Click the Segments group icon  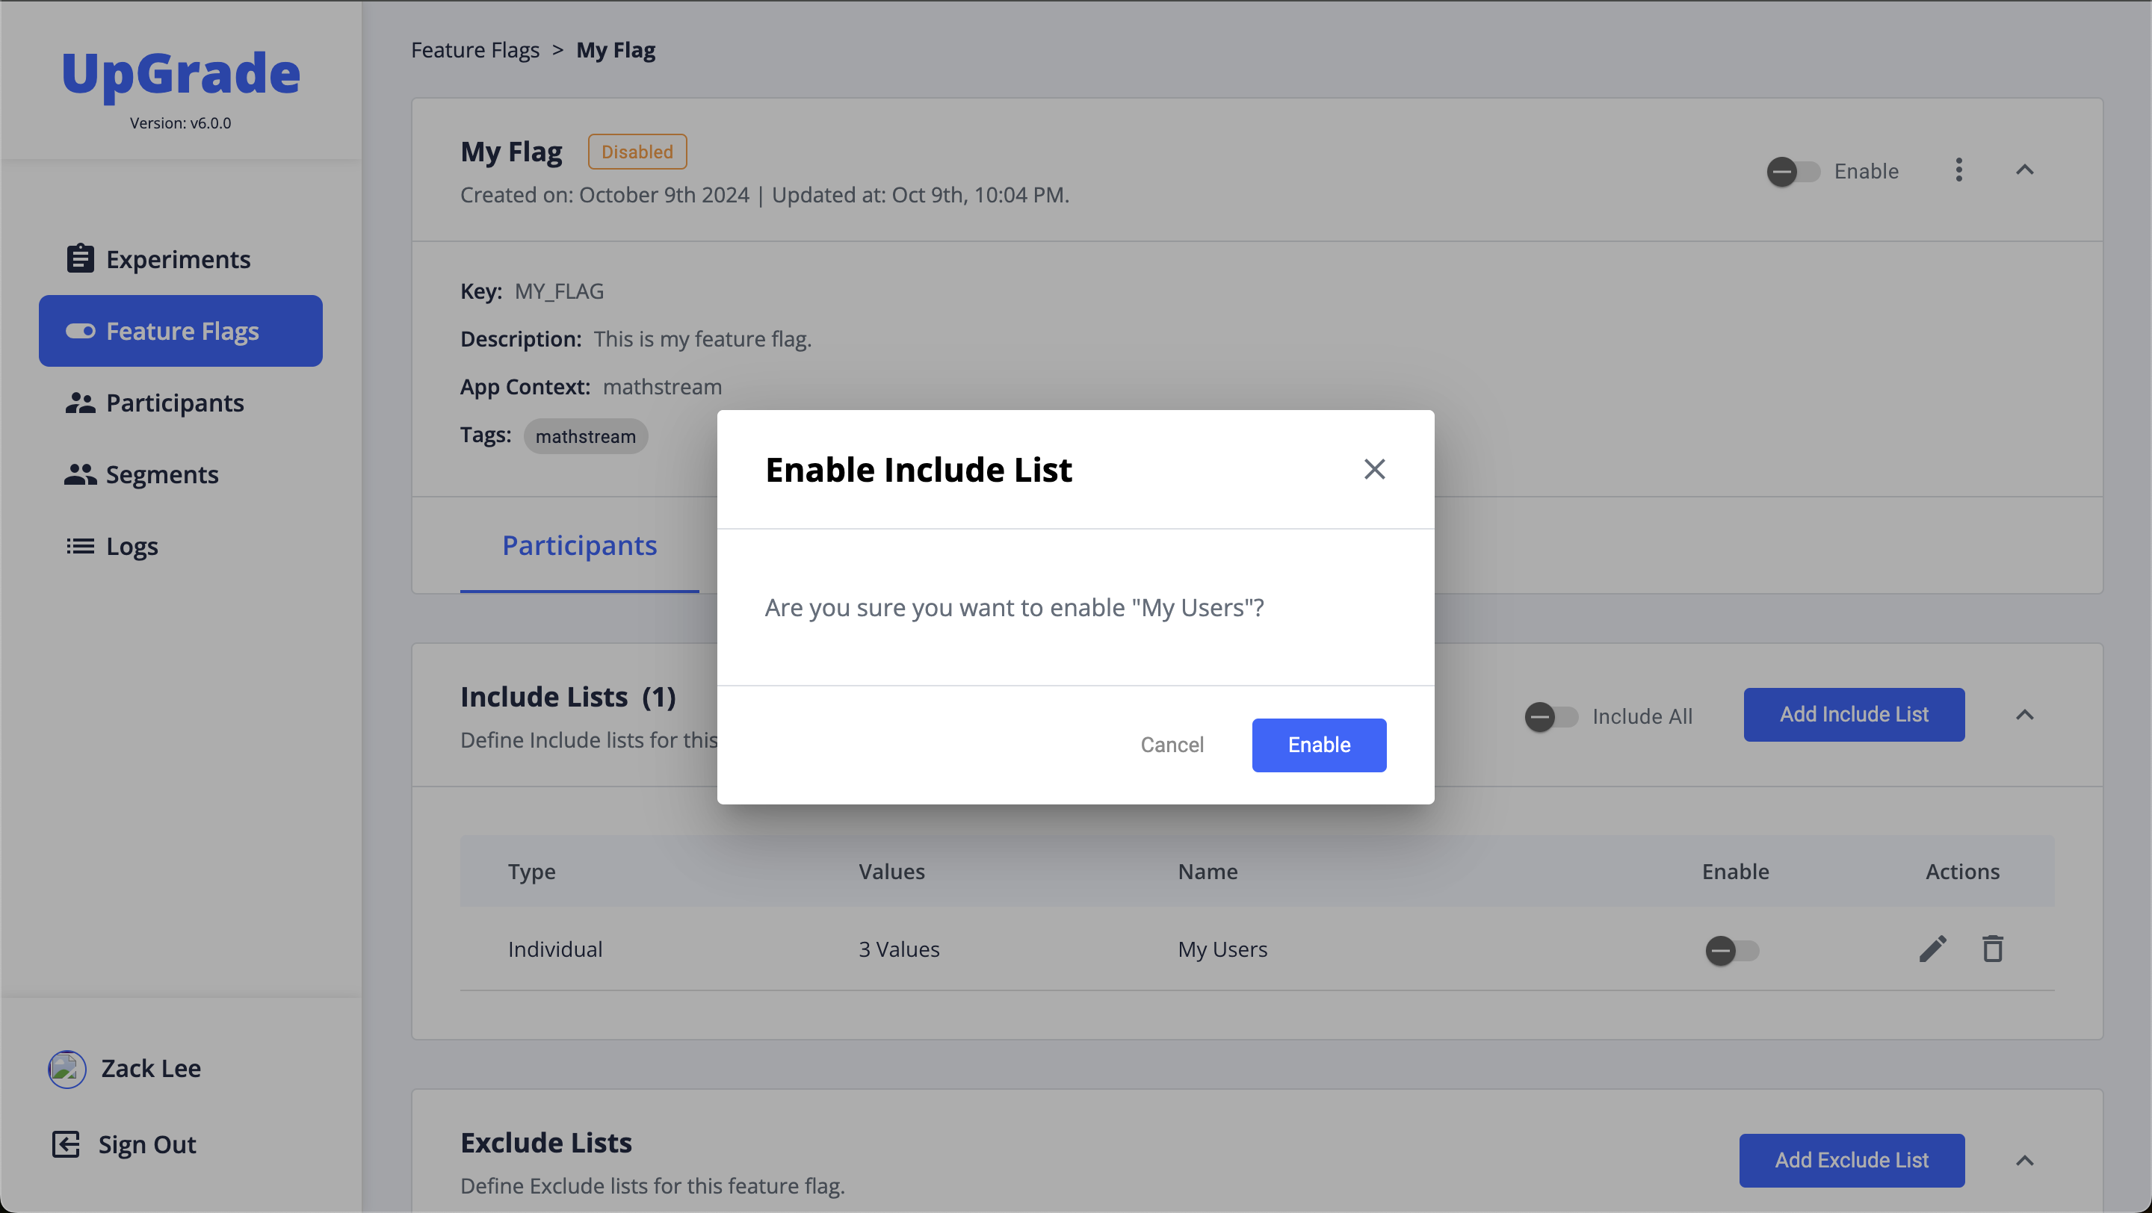pos(80,474)
